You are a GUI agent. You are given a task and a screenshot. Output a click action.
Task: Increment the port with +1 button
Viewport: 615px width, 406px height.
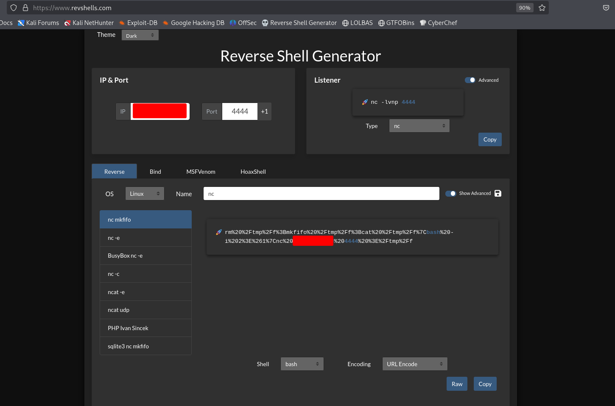coord(264,111)
